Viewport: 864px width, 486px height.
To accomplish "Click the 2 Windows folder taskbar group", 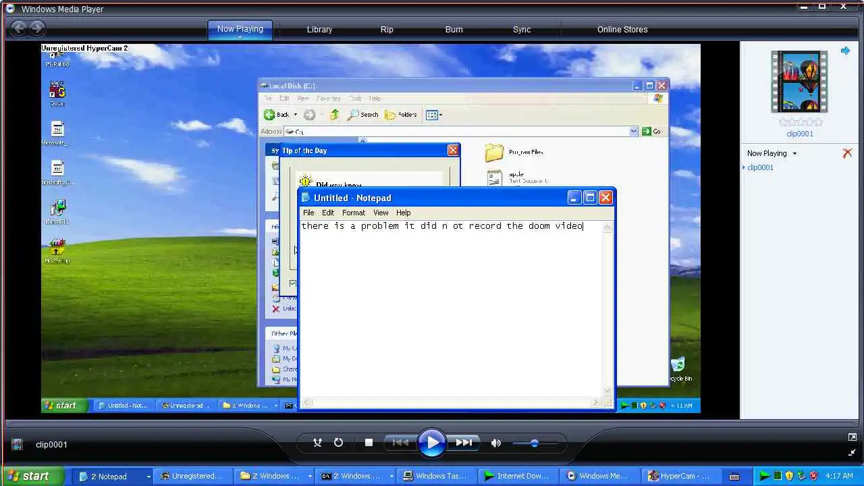I will click(275, 476).
